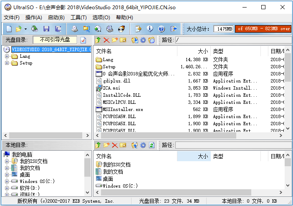Click the Burn CD/DVD image flame icon
Image resolution: width=293 pixels, height=206 pixels.
pyautogui.click(x=121, y=29)
